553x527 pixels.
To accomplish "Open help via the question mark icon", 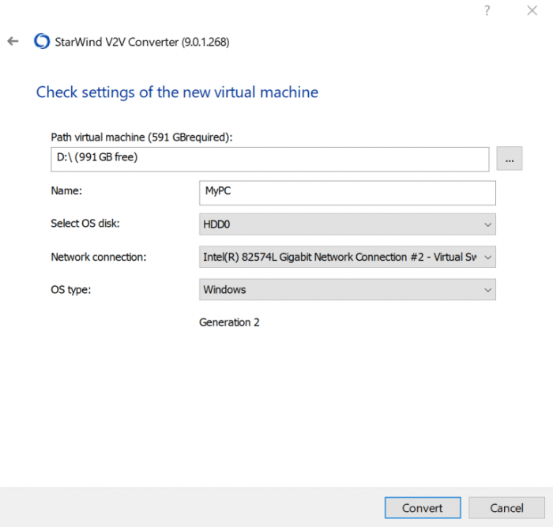I will point(487,10).
